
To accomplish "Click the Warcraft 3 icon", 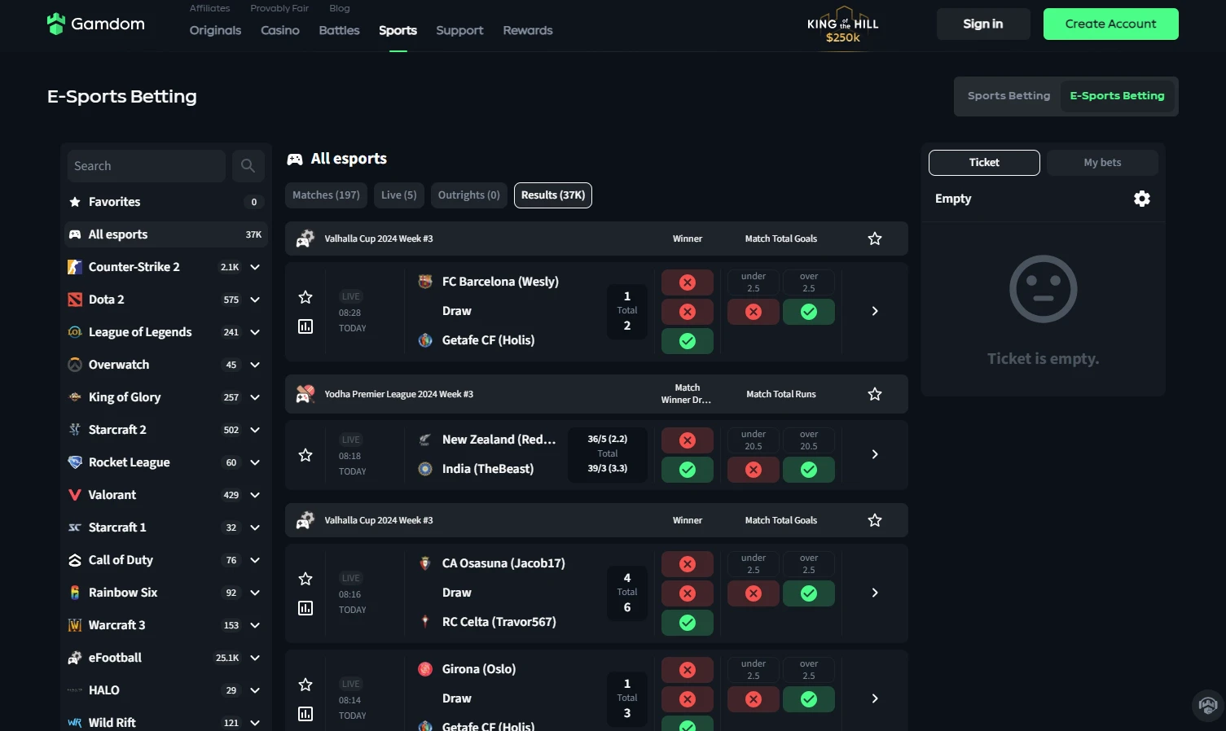I will click(75, 625).
